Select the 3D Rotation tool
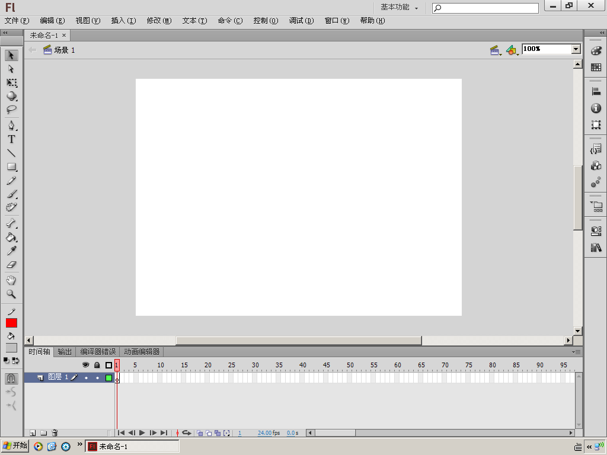Viewport: 607px width, 455px height. click(x=12, y=96)
